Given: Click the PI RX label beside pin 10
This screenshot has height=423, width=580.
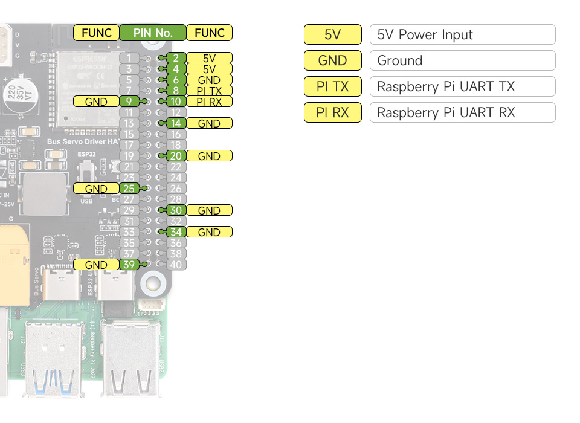Looking at the screenshot, I should [210, 102].
